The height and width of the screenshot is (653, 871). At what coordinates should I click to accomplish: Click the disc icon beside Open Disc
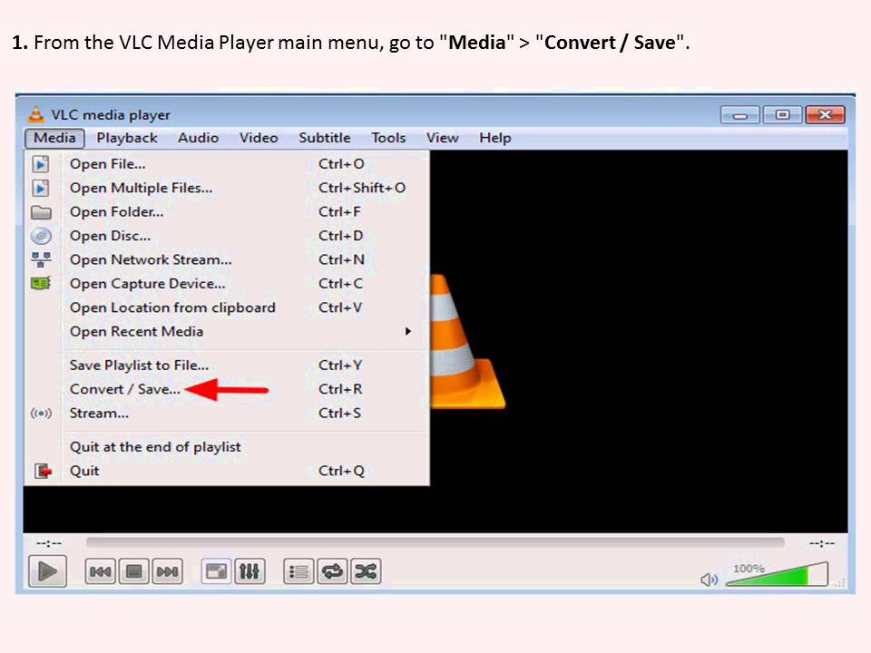pyautogui.click(x=41, y=236)
